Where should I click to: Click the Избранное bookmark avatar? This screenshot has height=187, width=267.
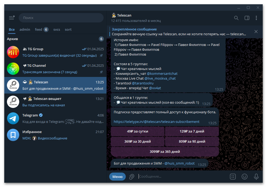13,135
